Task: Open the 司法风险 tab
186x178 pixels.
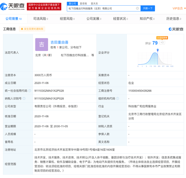Action: point(40,19)
